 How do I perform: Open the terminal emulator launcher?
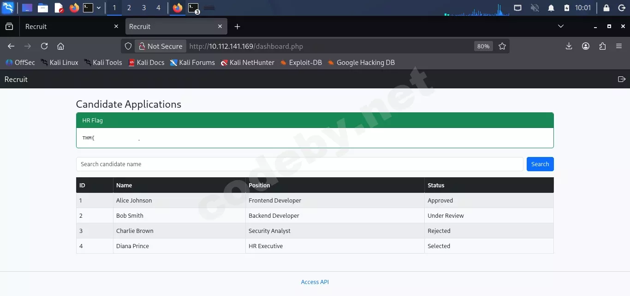point(88,8)
